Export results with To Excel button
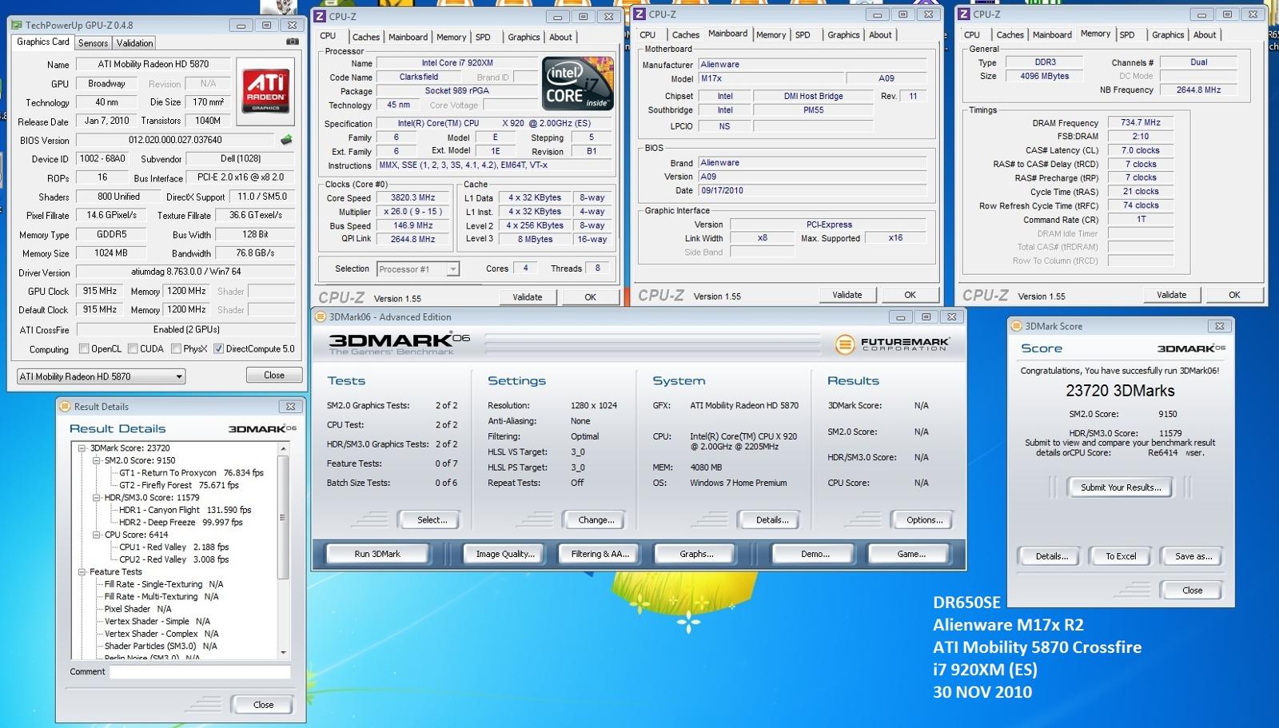 coord(1121,556)
